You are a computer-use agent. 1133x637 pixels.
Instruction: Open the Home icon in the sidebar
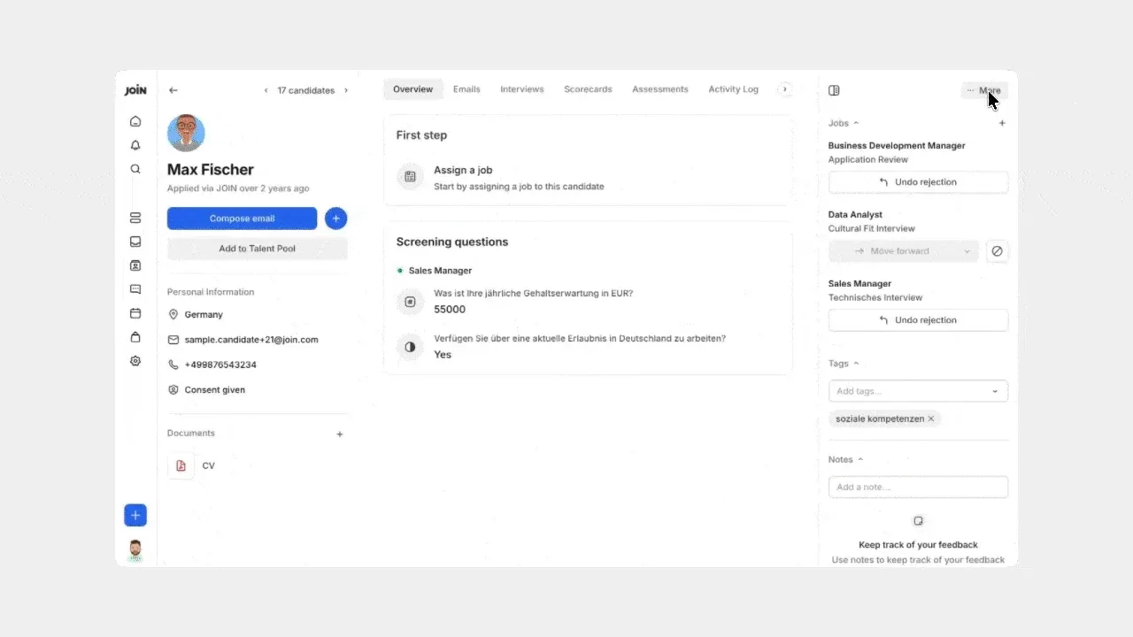point(135,121)
